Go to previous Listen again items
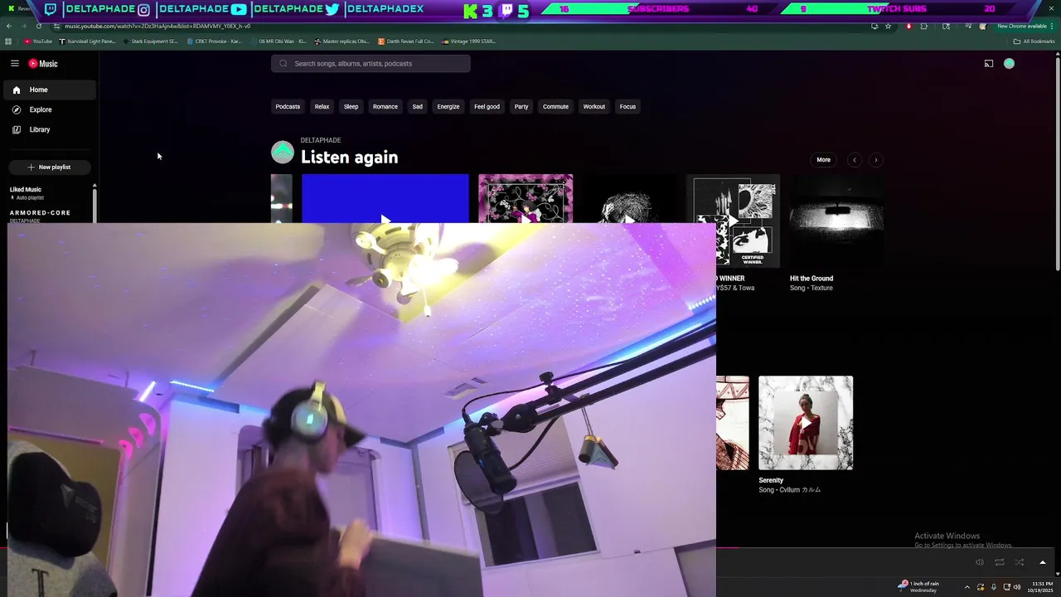 [x=855, y=159]
